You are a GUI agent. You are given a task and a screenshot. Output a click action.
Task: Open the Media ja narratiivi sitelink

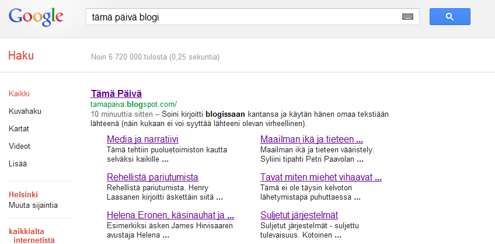point(142,139)
